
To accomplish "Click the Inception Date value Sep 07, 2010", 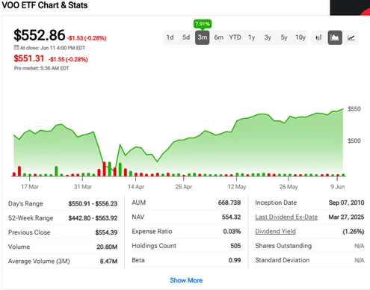I will (346, 203).
